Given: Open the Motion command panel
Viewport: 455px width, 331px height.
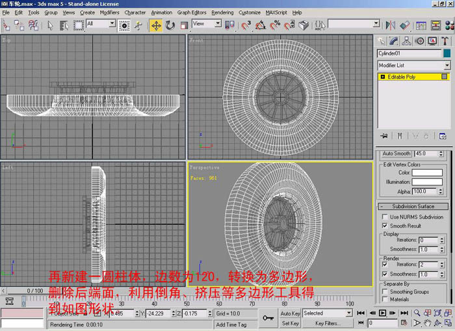Looking at the screenshot, I should tap(419, 41).
